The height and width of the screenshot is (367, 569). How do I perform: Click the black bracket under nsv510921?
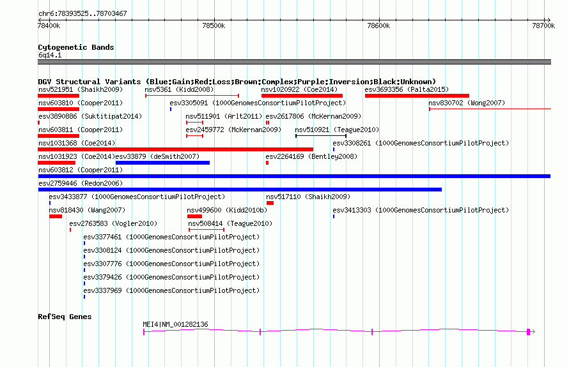point(321,136)
